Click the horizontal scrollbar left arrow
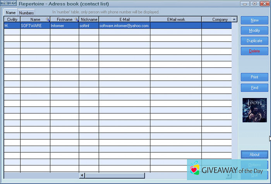271x184 pixels. [82, 175]
